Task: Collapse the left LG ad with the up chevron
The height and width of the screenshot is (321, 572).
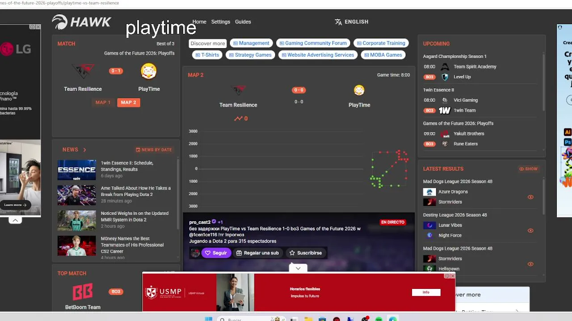Action: click(x=15, y=220)
